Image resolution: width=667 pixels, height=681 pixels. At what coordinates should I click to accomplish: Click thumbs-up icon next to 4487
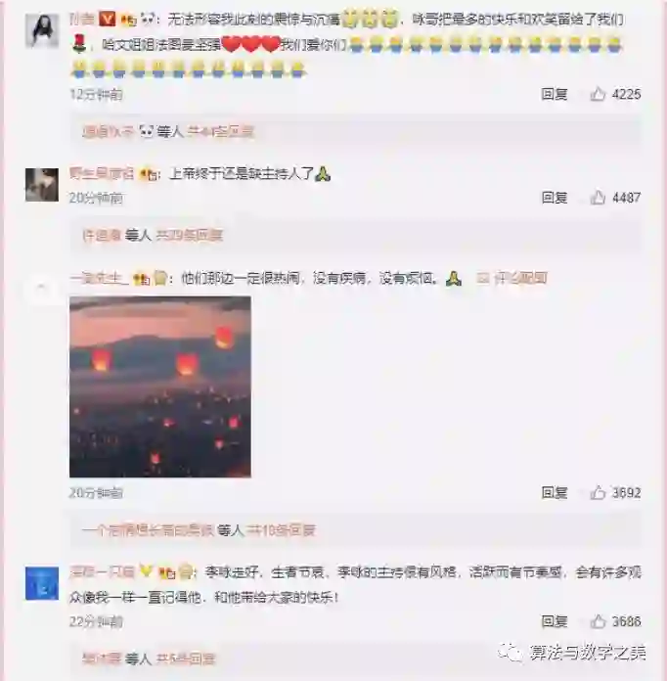(x=598, y=198)
